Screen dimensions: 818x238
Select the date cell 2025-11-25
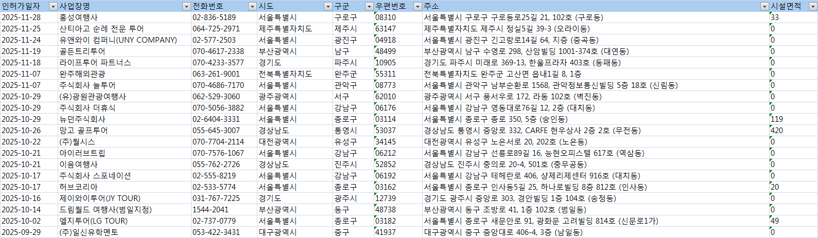click(29, 29)
